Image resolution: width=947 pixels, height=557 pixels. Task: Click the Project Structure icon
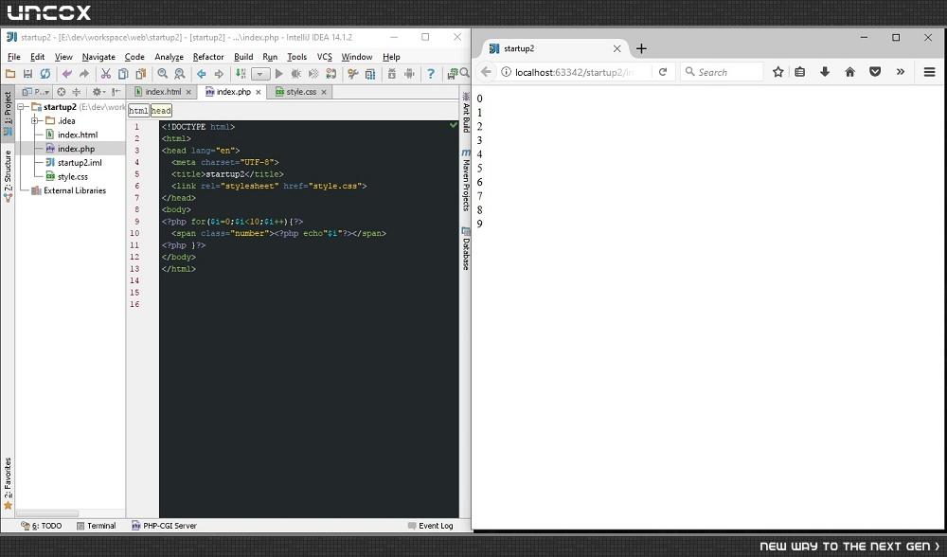pos(370,74)
